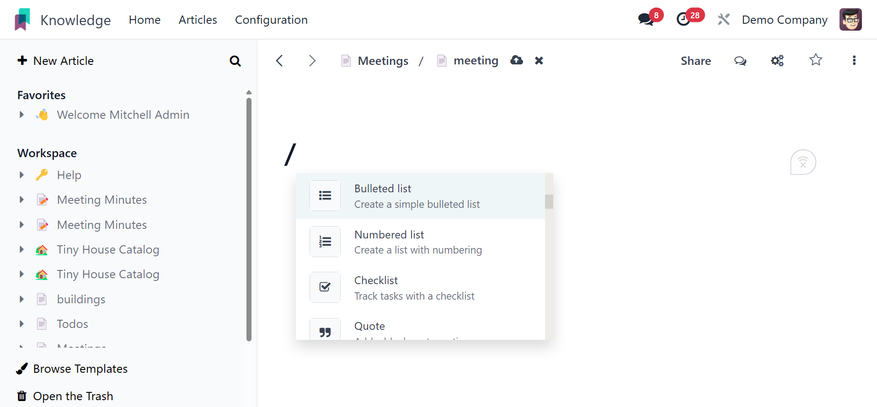Open the vertical three-dot more menu
This screenshot has height=407, width=877.
(x=854, y=61)
